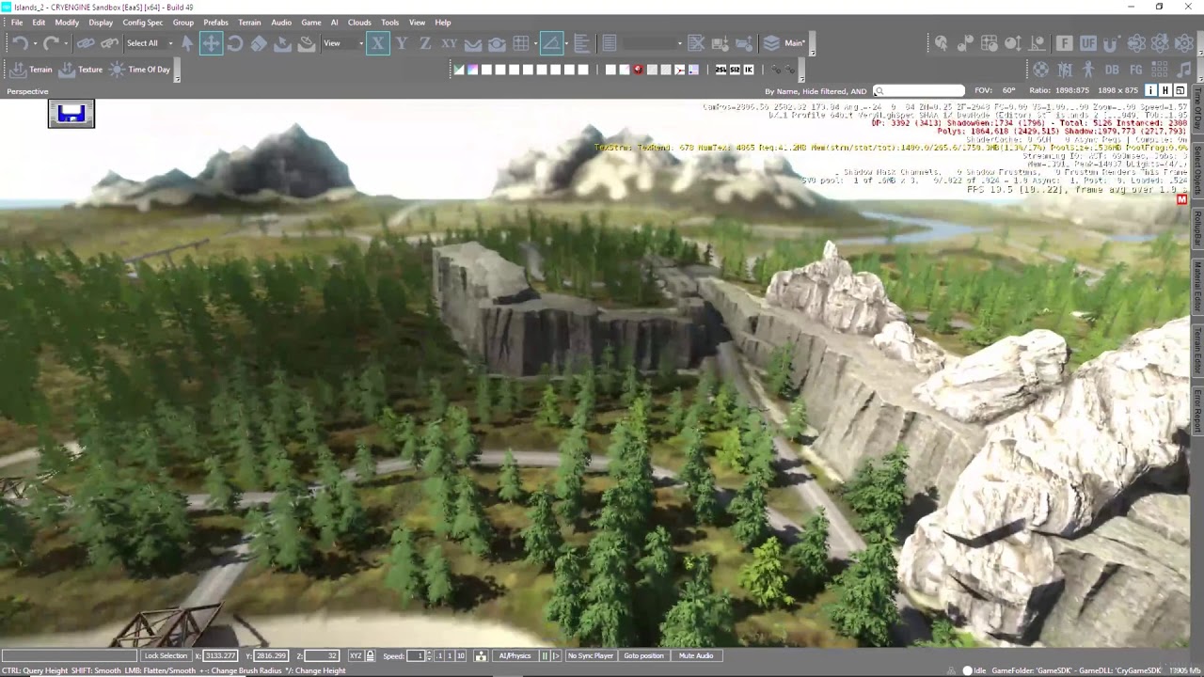Expand the Undo history dropdown arrow

[x=35, y=43]
